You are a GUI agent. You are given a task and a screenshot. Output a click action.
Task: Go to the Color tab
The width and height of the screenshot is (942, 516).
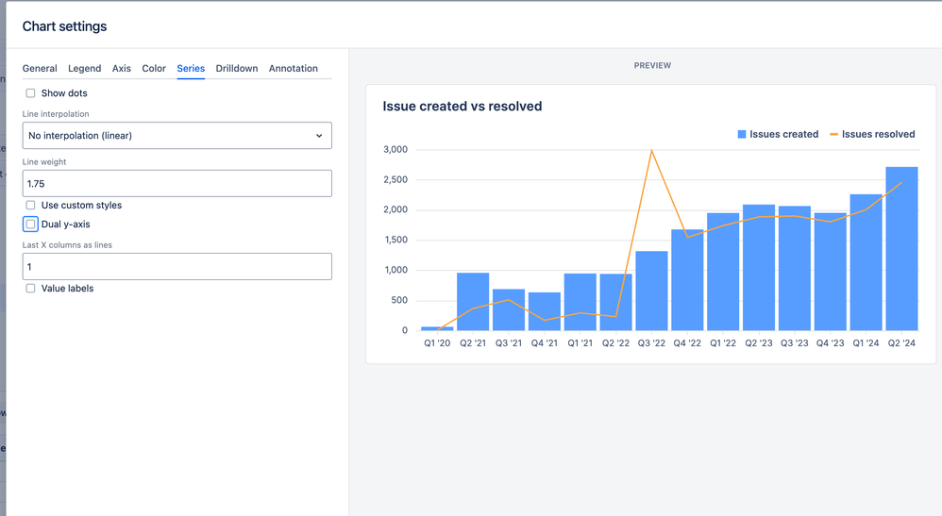point(154,69)
